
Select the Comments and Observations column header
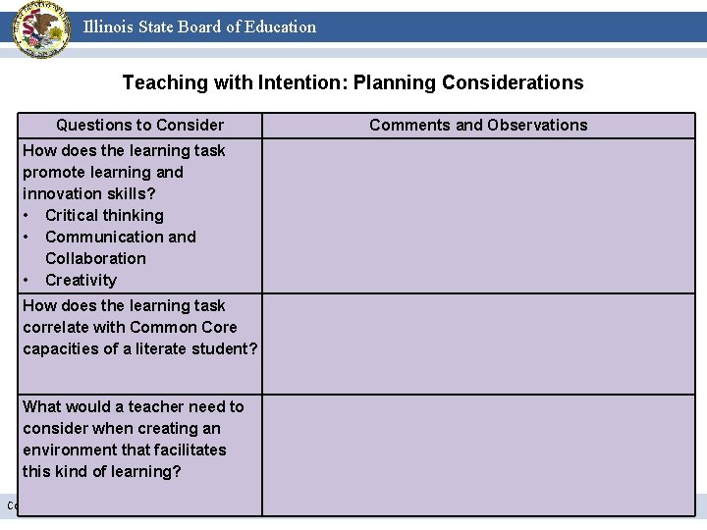coord(478,126)
